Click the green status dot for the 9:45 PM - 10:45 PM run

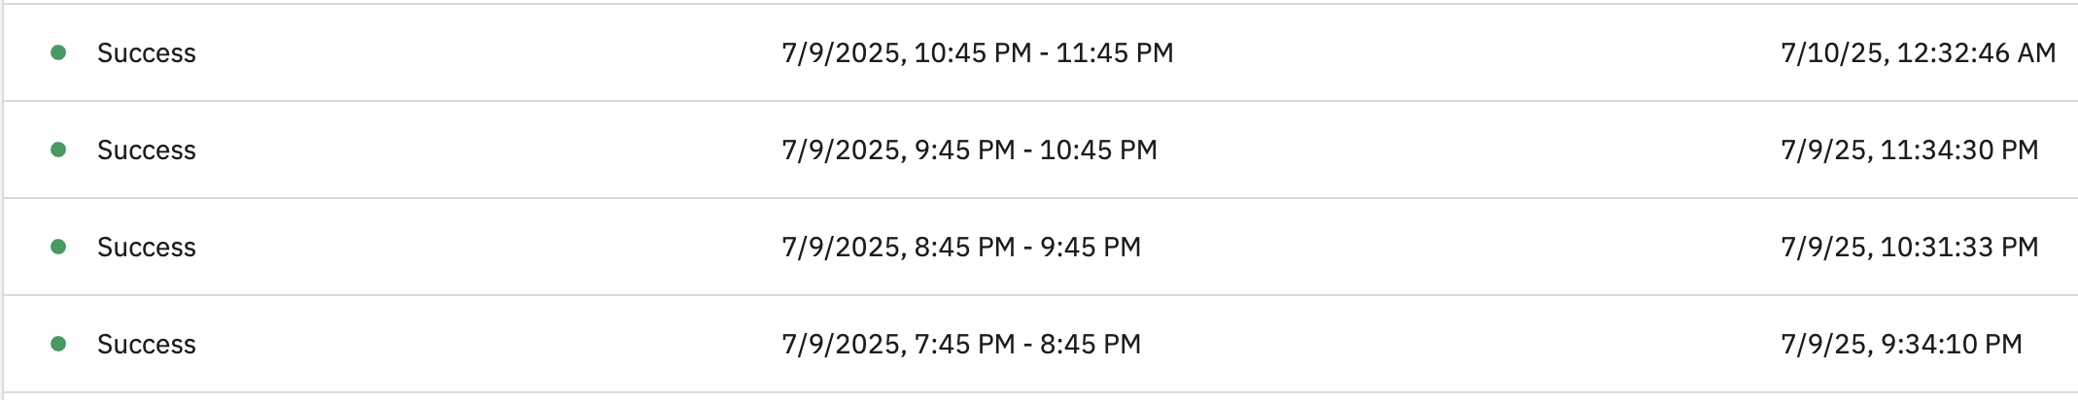click(x=58, y=150)
